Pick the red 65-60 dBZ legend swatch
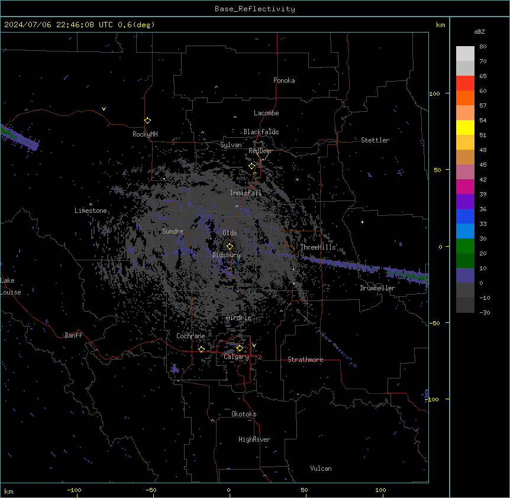510x498 pixels. click(465, 83)
